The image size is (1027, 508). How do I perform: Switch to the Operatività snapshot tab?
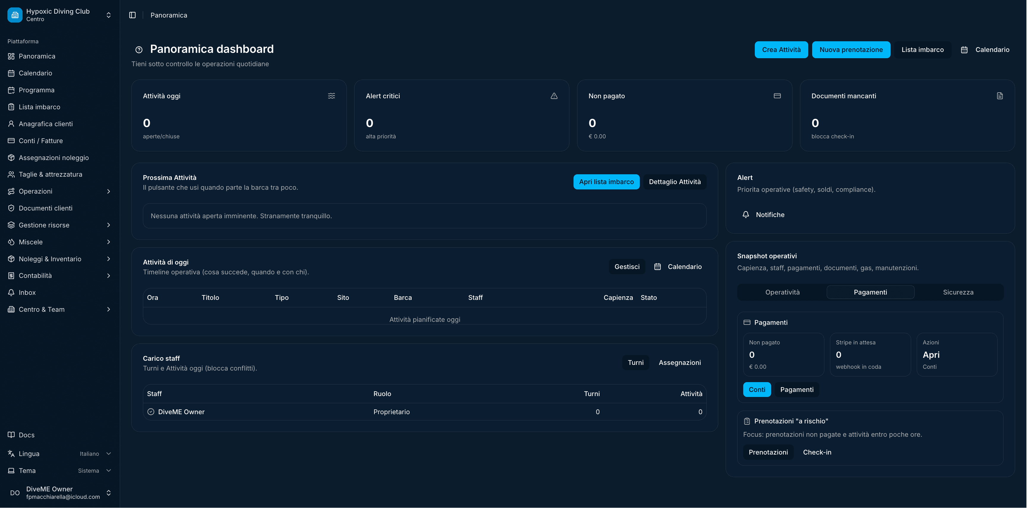point(782,292)
